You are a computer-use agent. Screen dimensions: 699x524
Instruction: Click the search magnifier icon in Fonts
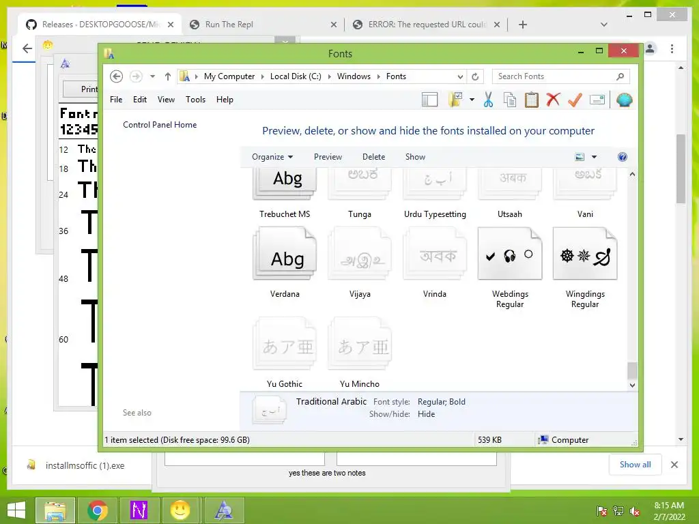(x=620, y=76)
